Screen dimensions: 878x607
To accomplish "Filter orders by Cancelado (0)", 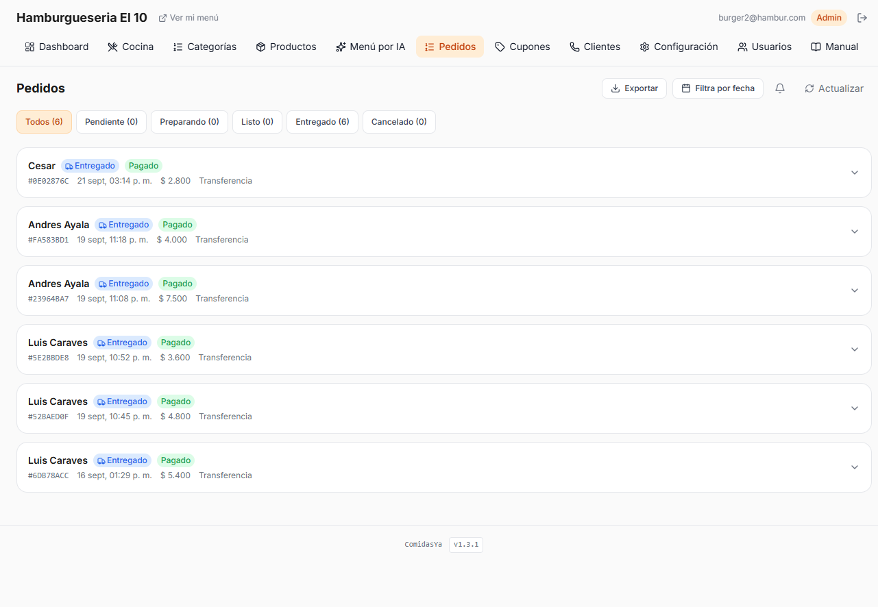I will click(x=399, y=122).
